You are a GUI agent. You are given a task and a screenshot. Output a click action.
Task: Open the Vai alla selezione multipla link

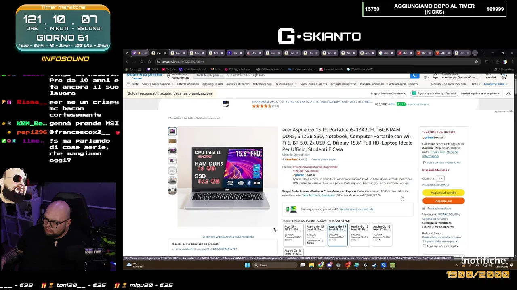tap(356, 209)
